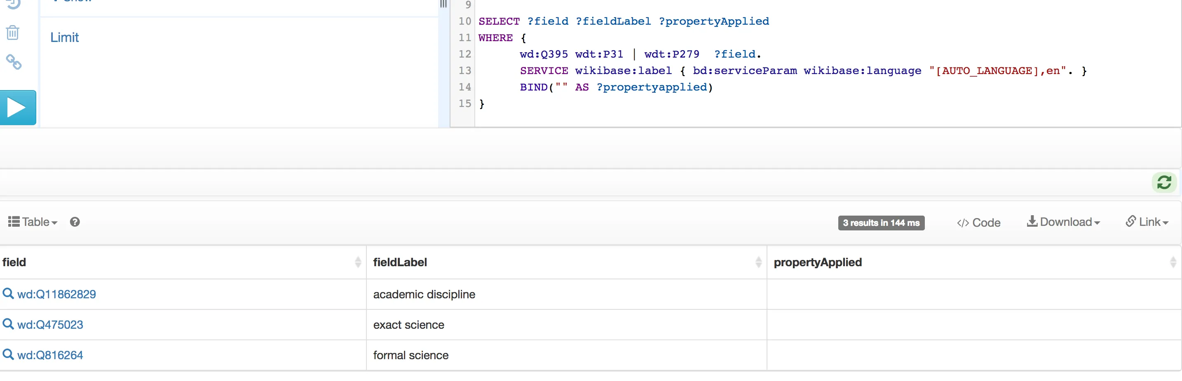The width and height of the screenshot is (1182, 381).
Task: Expand the Limit section in query helper
Action: point(64,37)
